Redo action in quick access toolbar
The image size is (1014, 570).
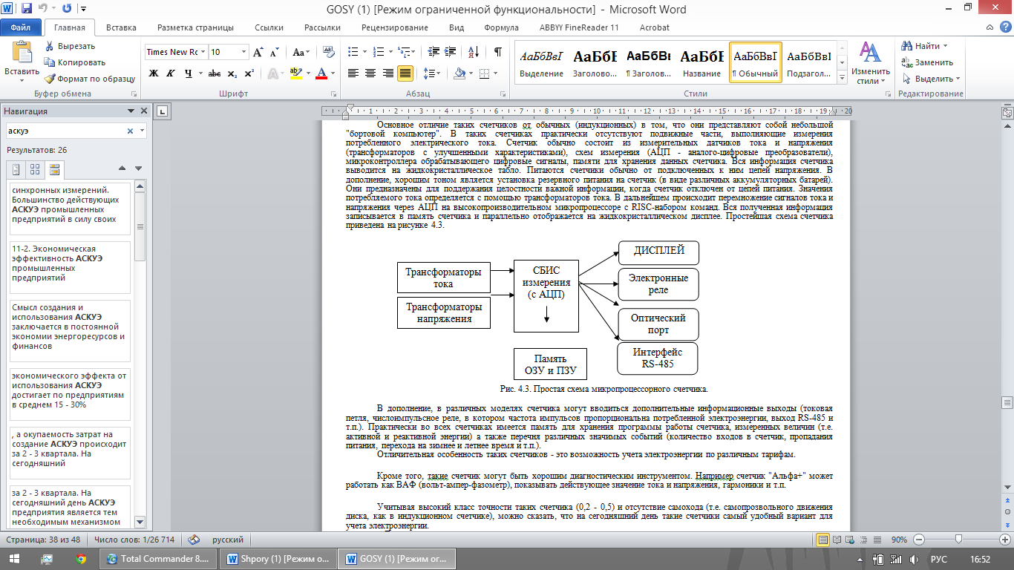point(67,9)
